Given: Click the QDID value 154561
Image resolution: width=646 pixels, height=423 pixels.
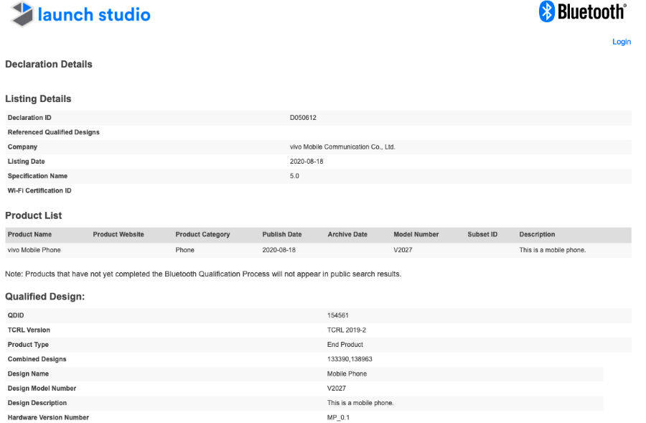Looking at the screenshot, I should [338, 315].
